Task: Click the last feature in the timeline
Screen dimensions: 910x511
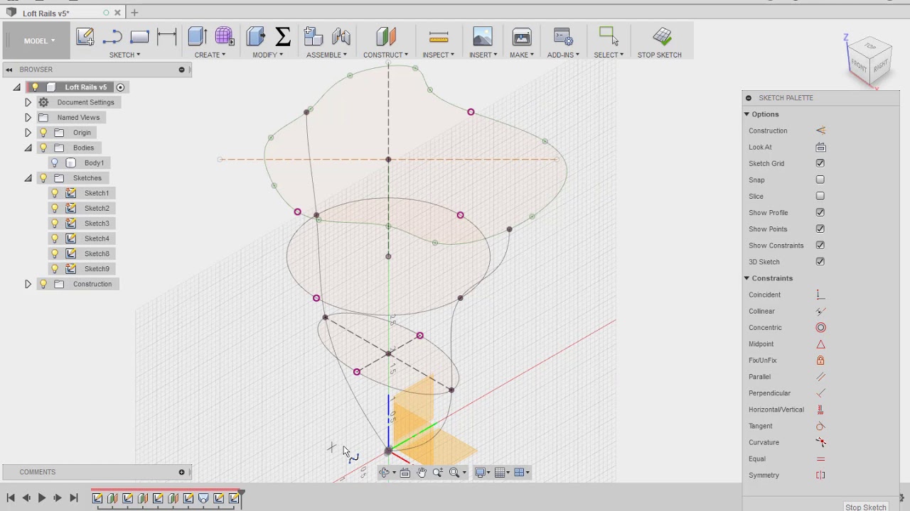Action: [x=234, y=498]
